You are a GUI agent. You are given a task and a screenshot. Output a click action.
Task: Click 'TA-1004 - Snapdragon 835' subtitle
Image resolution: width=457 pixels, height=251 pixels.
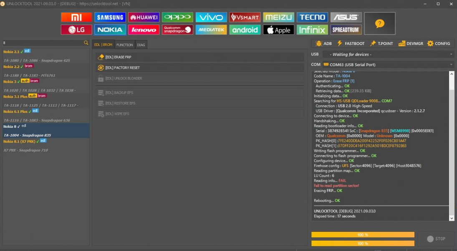28,135
